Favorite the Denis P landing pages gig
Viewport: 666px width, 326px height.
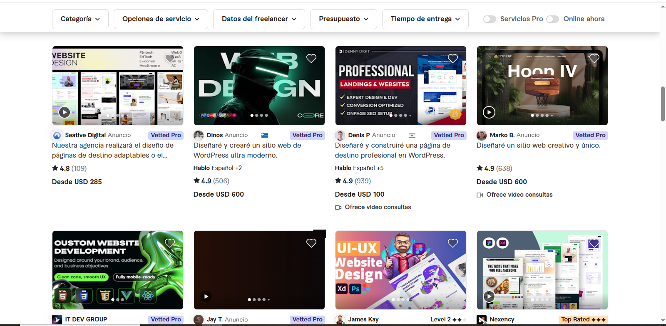coord(453,59)
